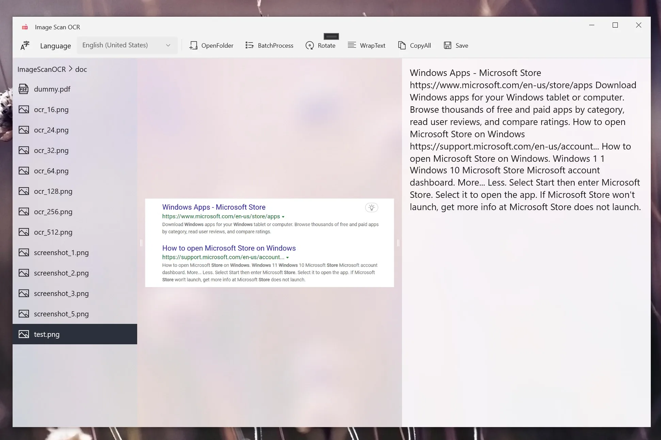Image resolution: width=661 pixels, height=440 pixels.
Task: Click the OpenFolder toolbar icon
Action: click(x=193, y=46)
